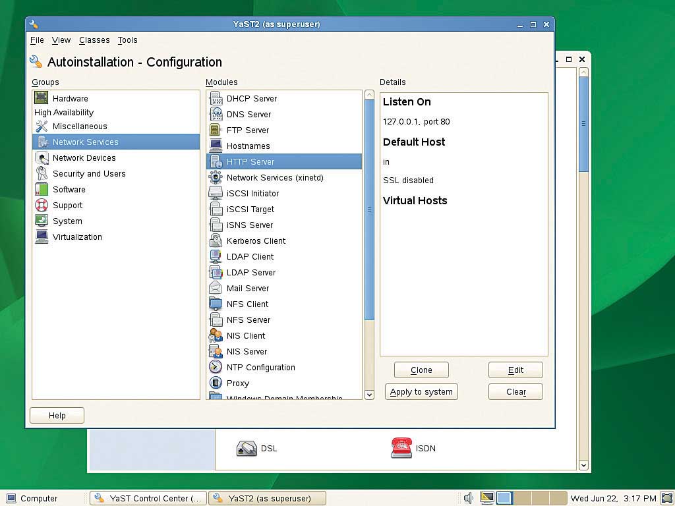Select the Network Services (xinetd) icon

coord(216,177)
